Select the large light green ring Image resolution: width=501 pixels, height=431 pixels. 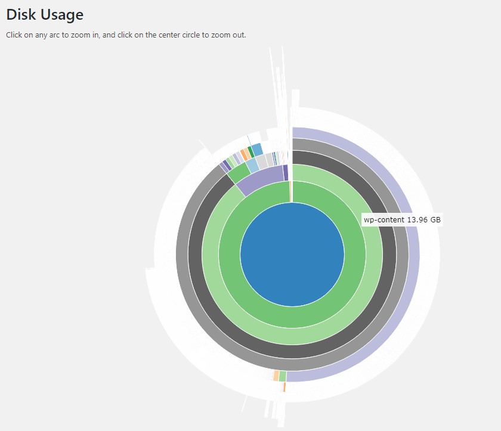point(292,336)
